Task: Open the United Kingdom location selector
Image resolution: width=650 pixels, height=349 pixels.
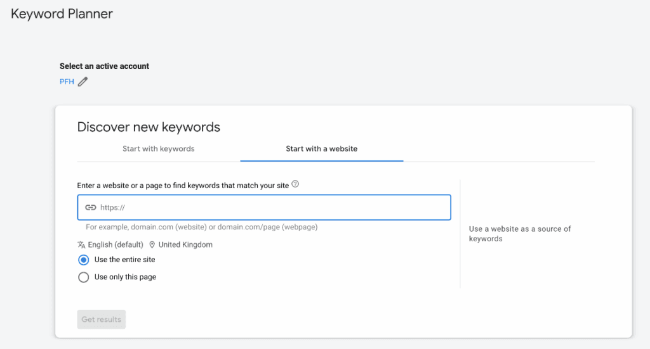Action: pos(185,244)
